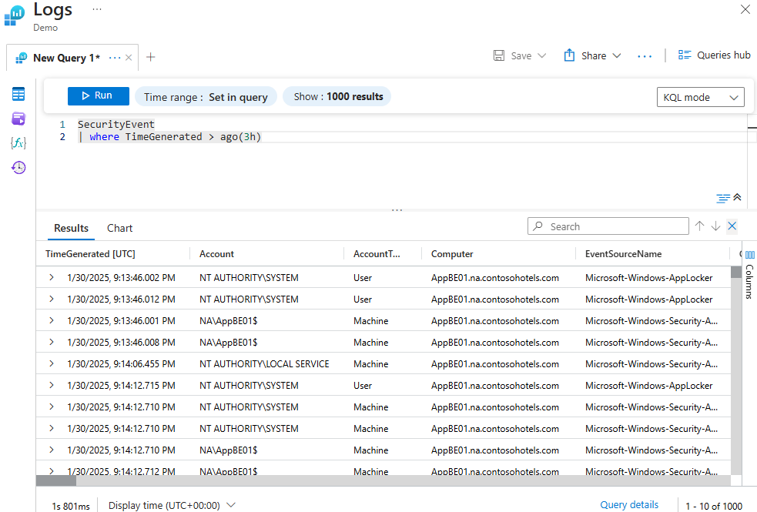Change the Time range setting
The height and width of the screenshot is (512, 757).
click(206, 96)
